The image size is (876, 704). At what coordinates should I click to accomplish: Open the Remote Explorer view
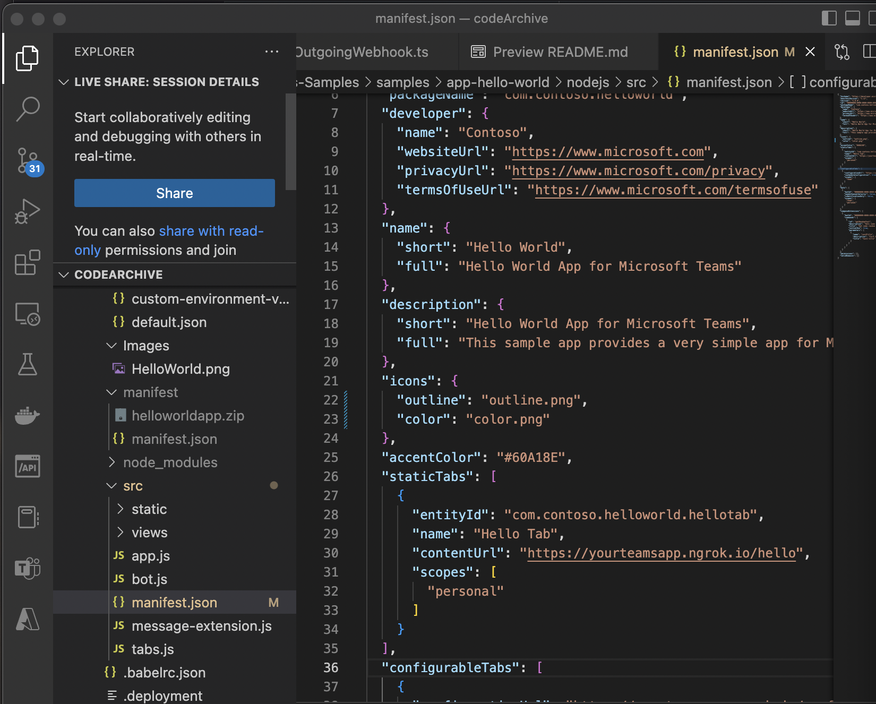pos(27,313)
